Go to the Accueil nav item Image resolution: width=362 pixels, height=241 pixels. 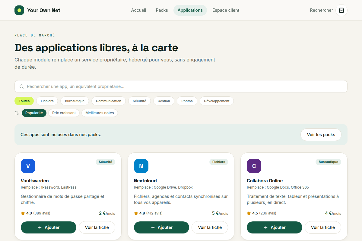tap(139, 10)
